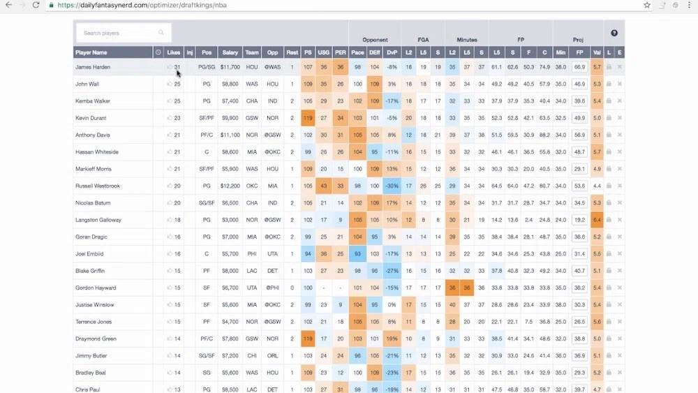Like James Harden with the thumbs-up icon
This screenshot has width=698, height=393.
click(170, 67)
